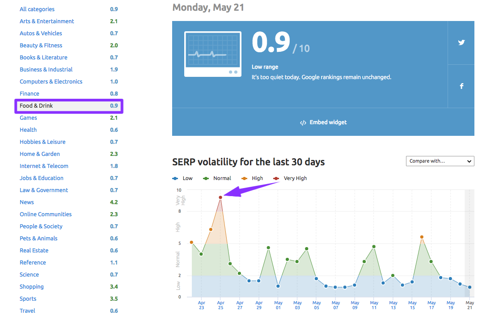The image size is (499, 319).
Task: Open the Pets & Animals category
Action: pyautogui.click(x=38, y=239)
